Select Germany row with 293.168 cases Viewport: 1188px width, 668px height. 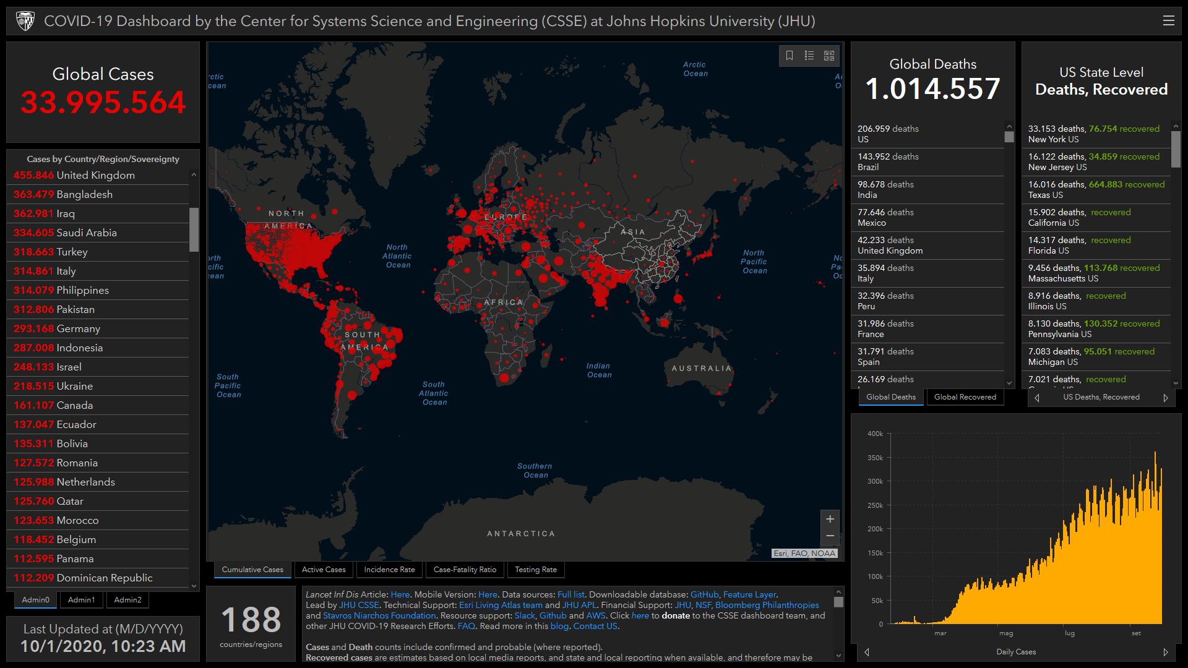tap(98, 329)
